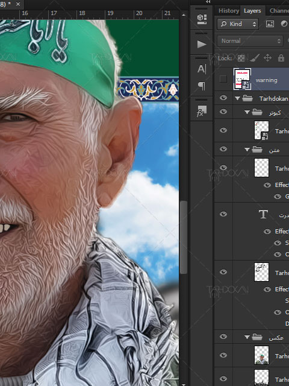Click folder icon of کبوتر group

point(257,112)
